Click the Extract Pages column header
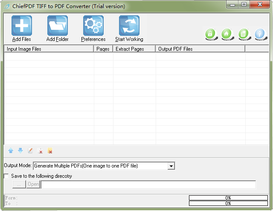 (x=134, y=49)
